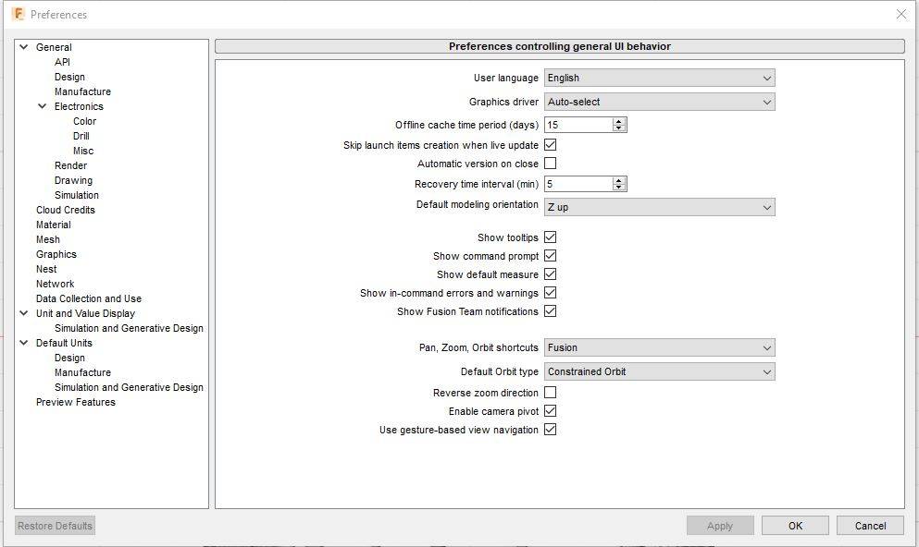Toggle Show command prompt checkbox

click(x=551, y=256)
